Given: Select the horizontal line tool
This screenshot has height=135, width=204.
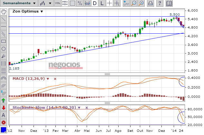Looking at the screenshot, I should click(4, 27).
